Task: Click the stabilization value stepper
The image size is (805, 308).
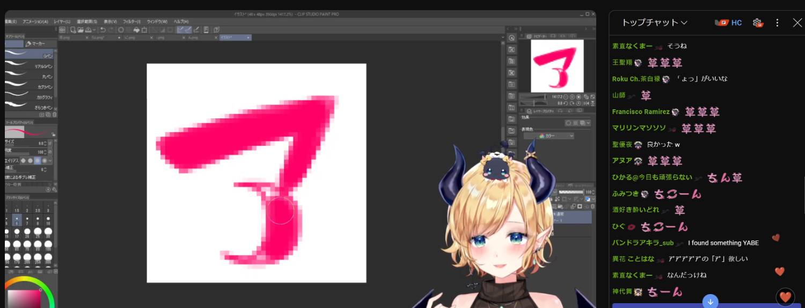Action: coord(46,169)
